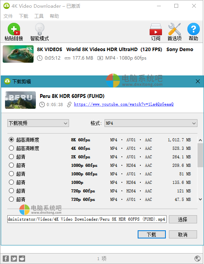204x264 pixels.
Task: Click the Help (帮助) question mark icon
Action: coord(194,29)
